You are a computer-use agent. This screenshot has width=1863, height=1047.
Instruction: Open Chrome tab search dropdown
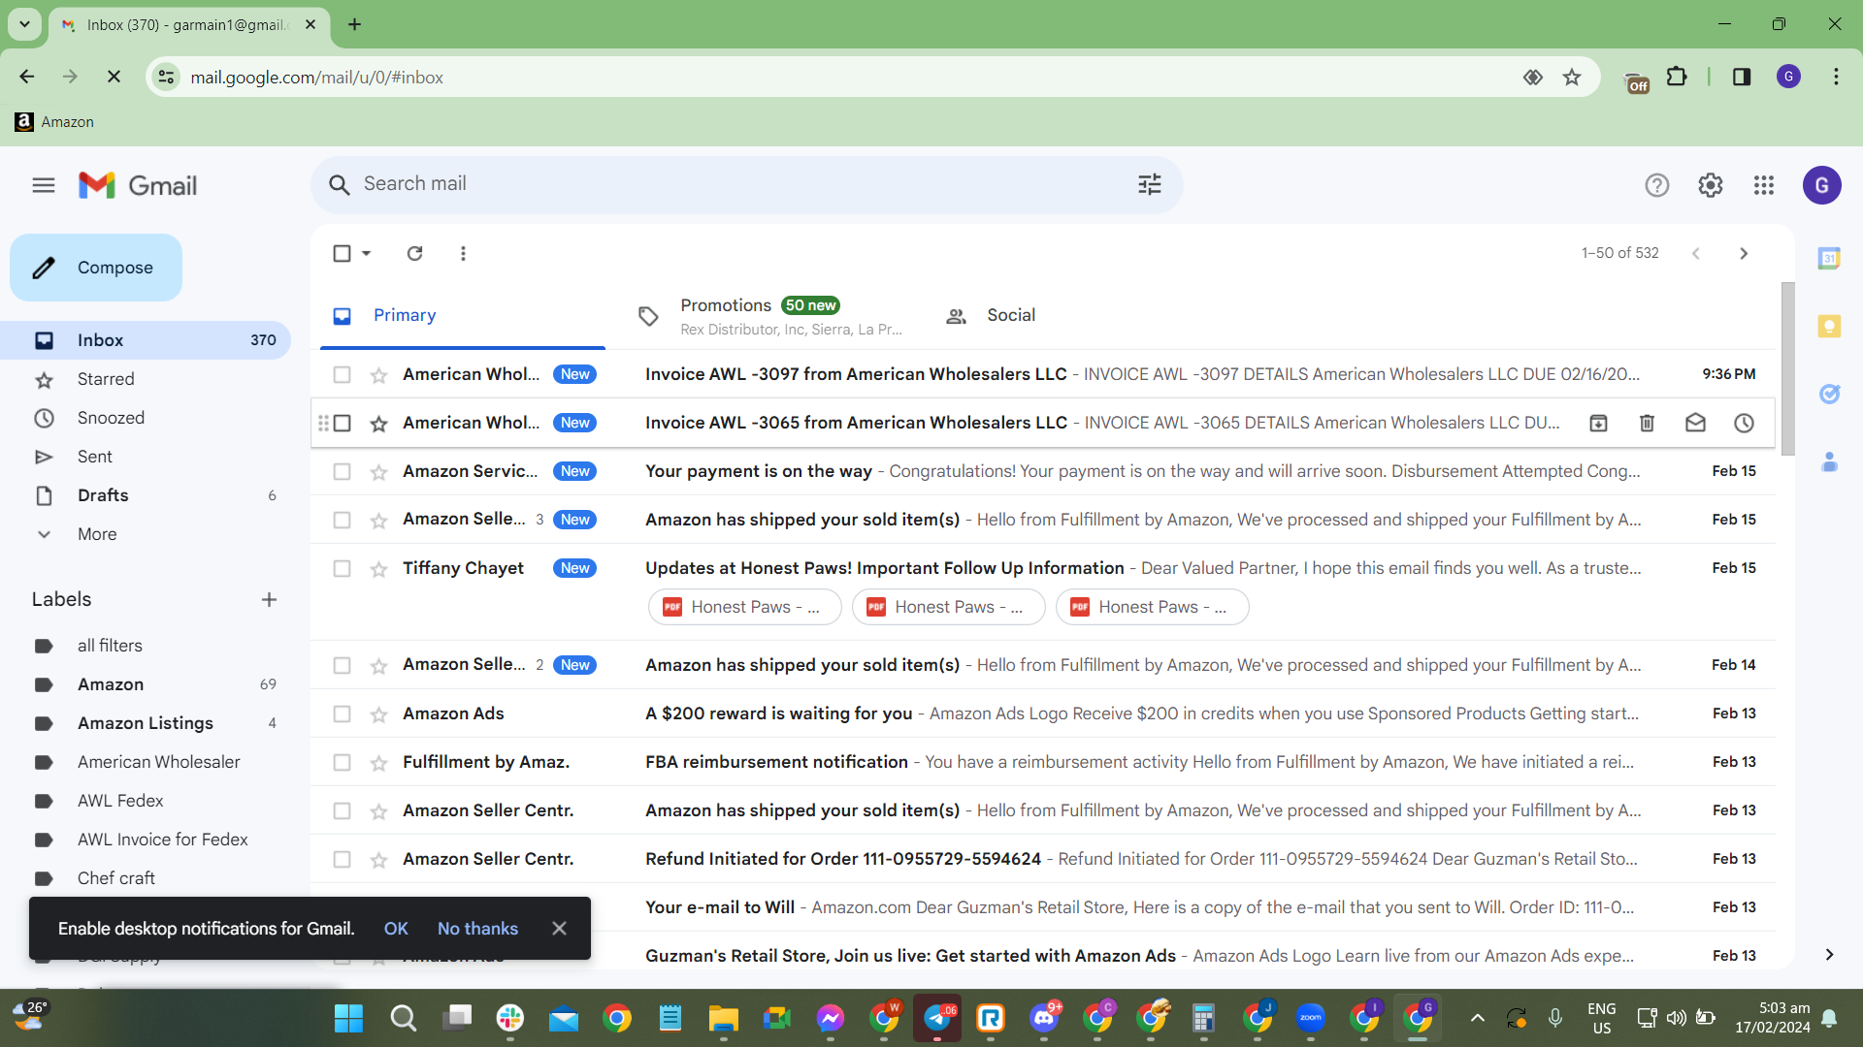24,24
